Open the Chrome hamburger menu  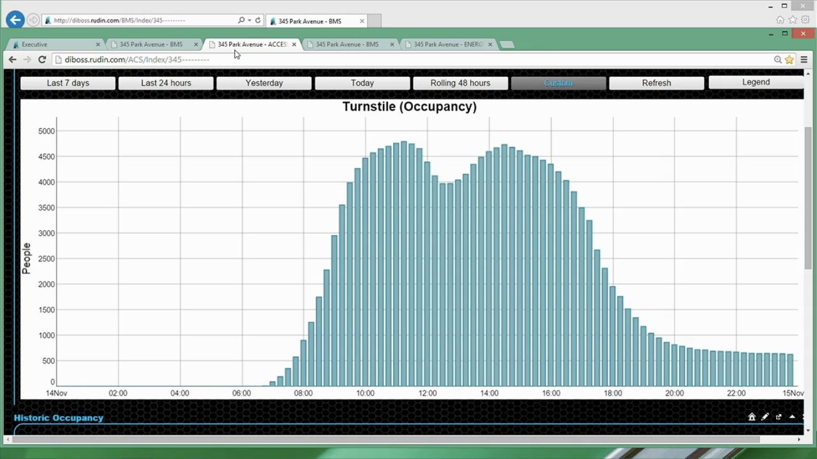click(804, 60)
